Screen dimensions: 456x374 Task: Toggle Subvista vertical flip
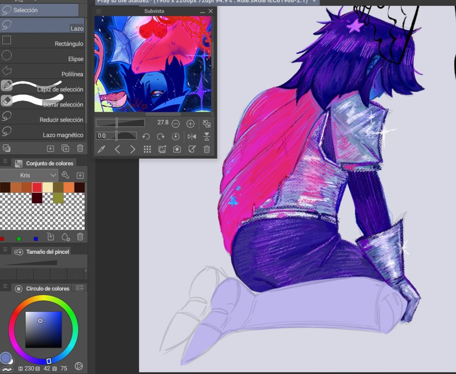pyautogui.click(x=207, y=136)
